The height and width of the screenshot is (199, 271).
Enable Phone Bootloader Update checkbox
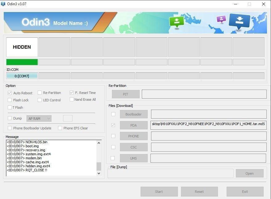pos(10,128)
